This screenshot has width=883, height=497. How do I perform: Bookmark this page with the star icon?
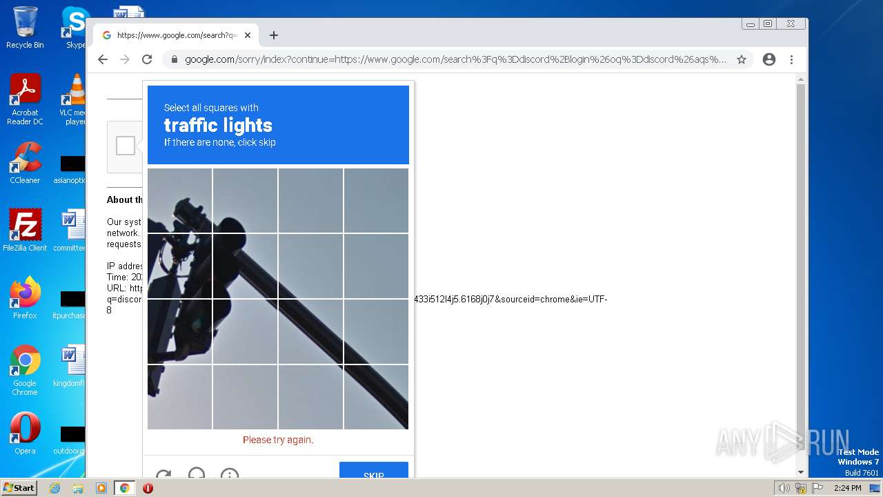pyautogui.click(x=742, y=59)
